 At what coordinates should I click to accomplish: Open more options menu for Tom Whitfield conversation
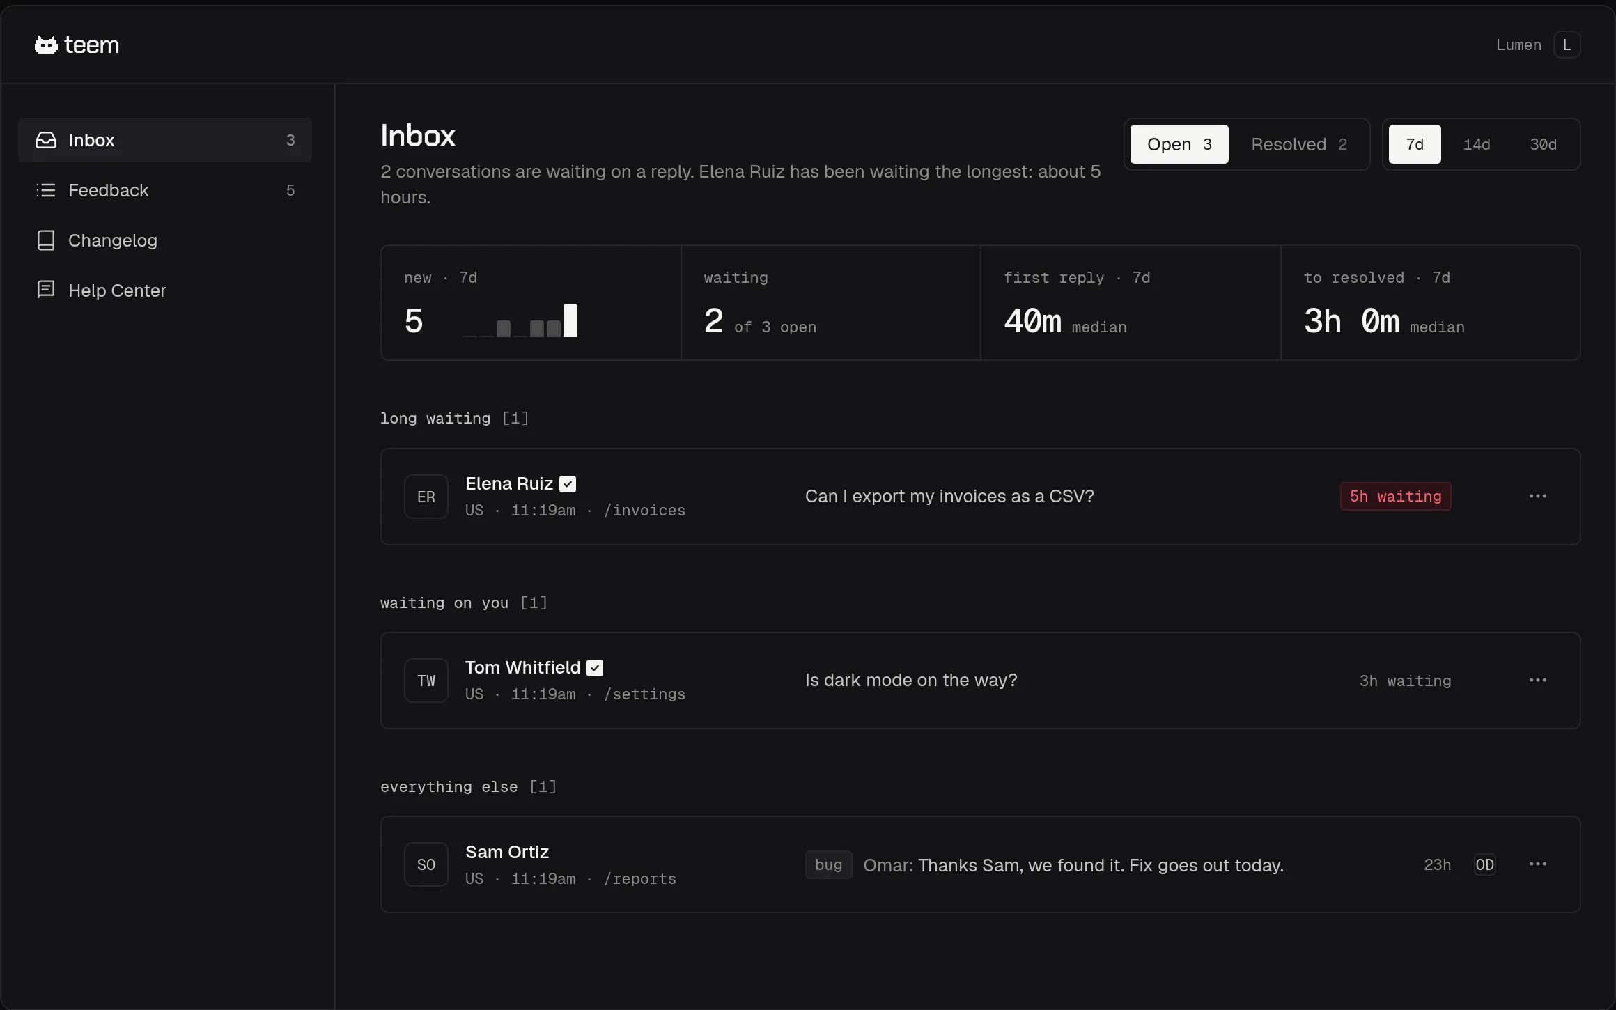point(1538,680)
